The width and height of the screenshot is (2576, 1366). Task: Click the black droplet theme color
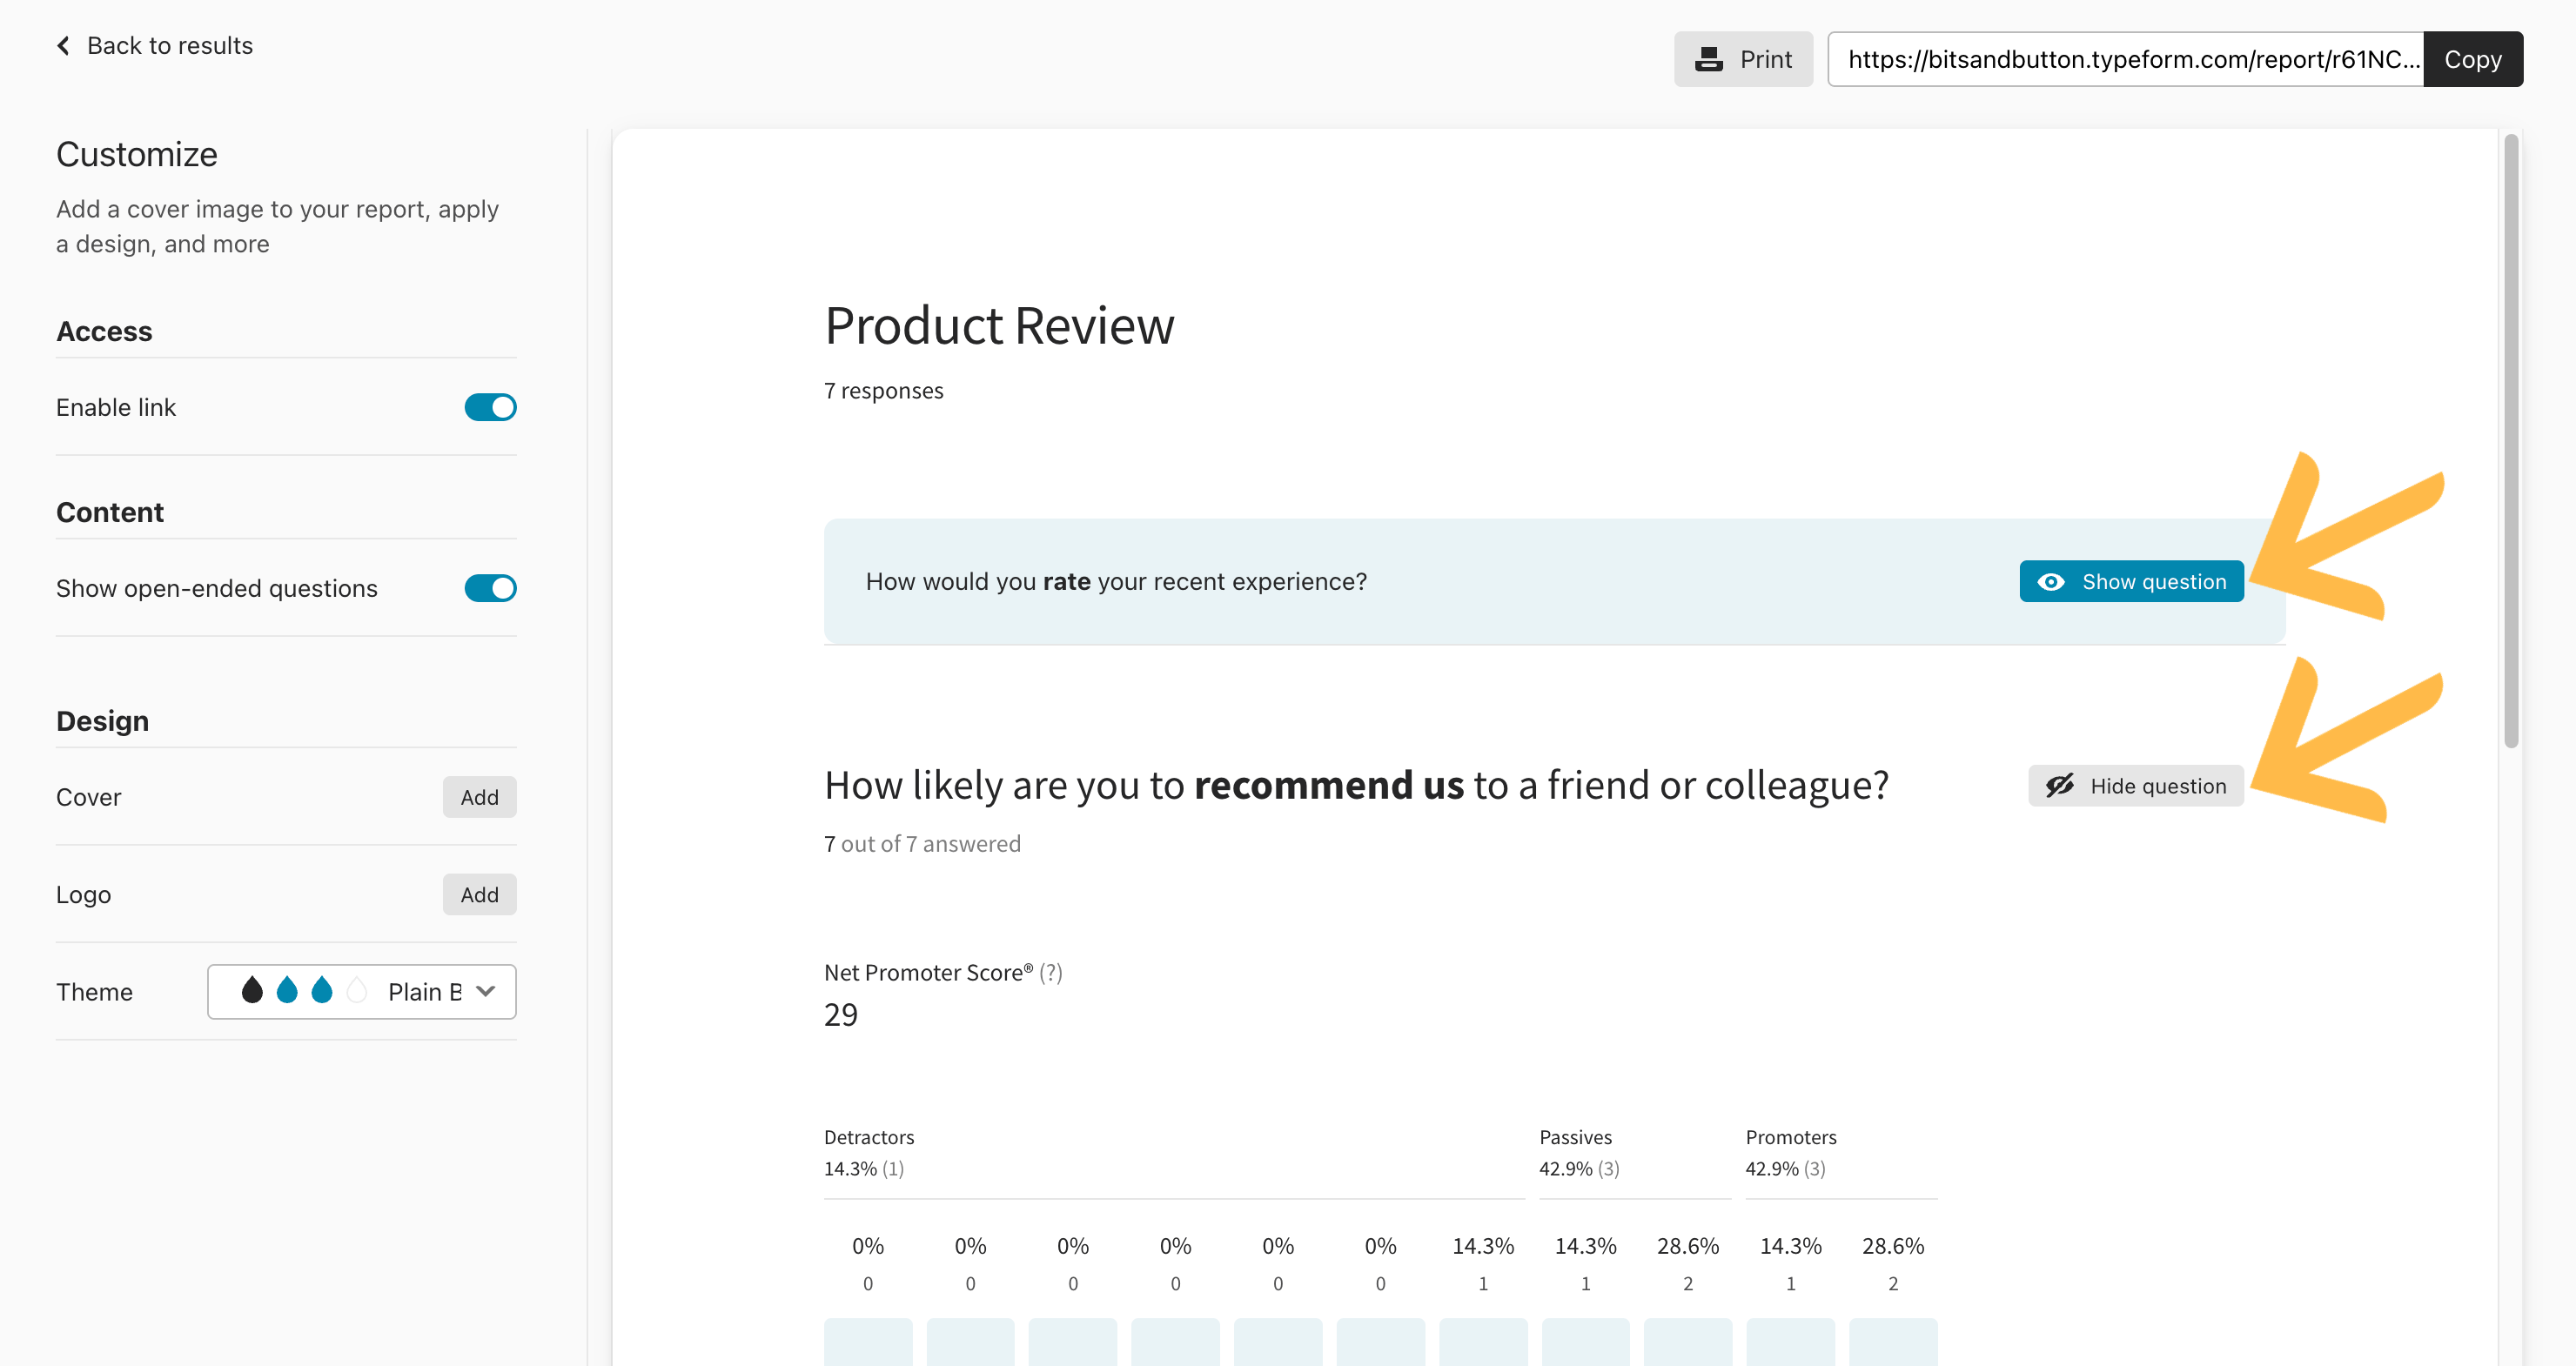click(252, 991)
